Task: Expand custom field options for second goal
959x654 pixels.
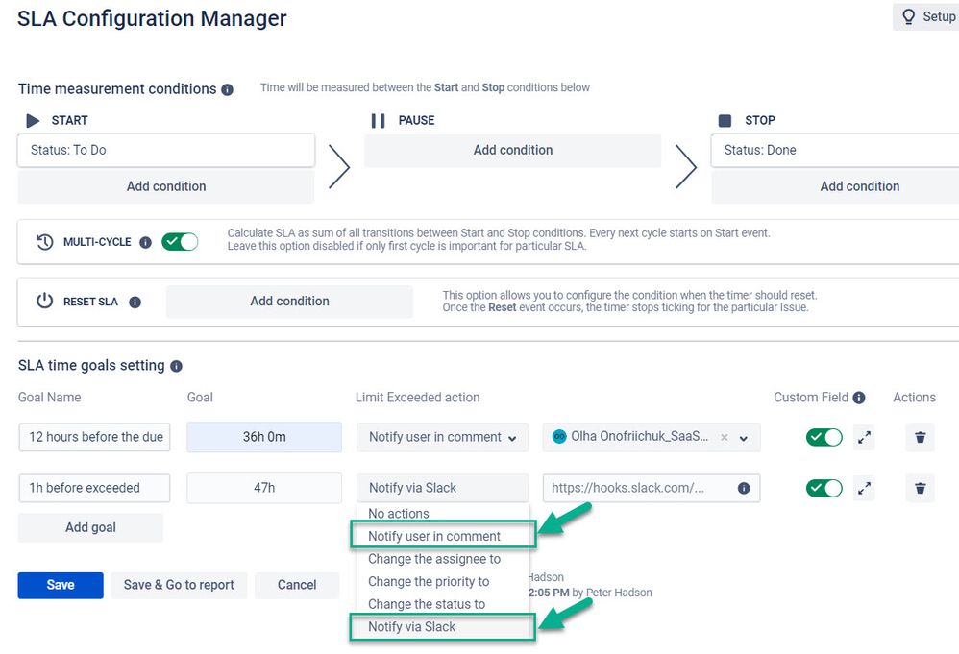Action: coord(864,488)
